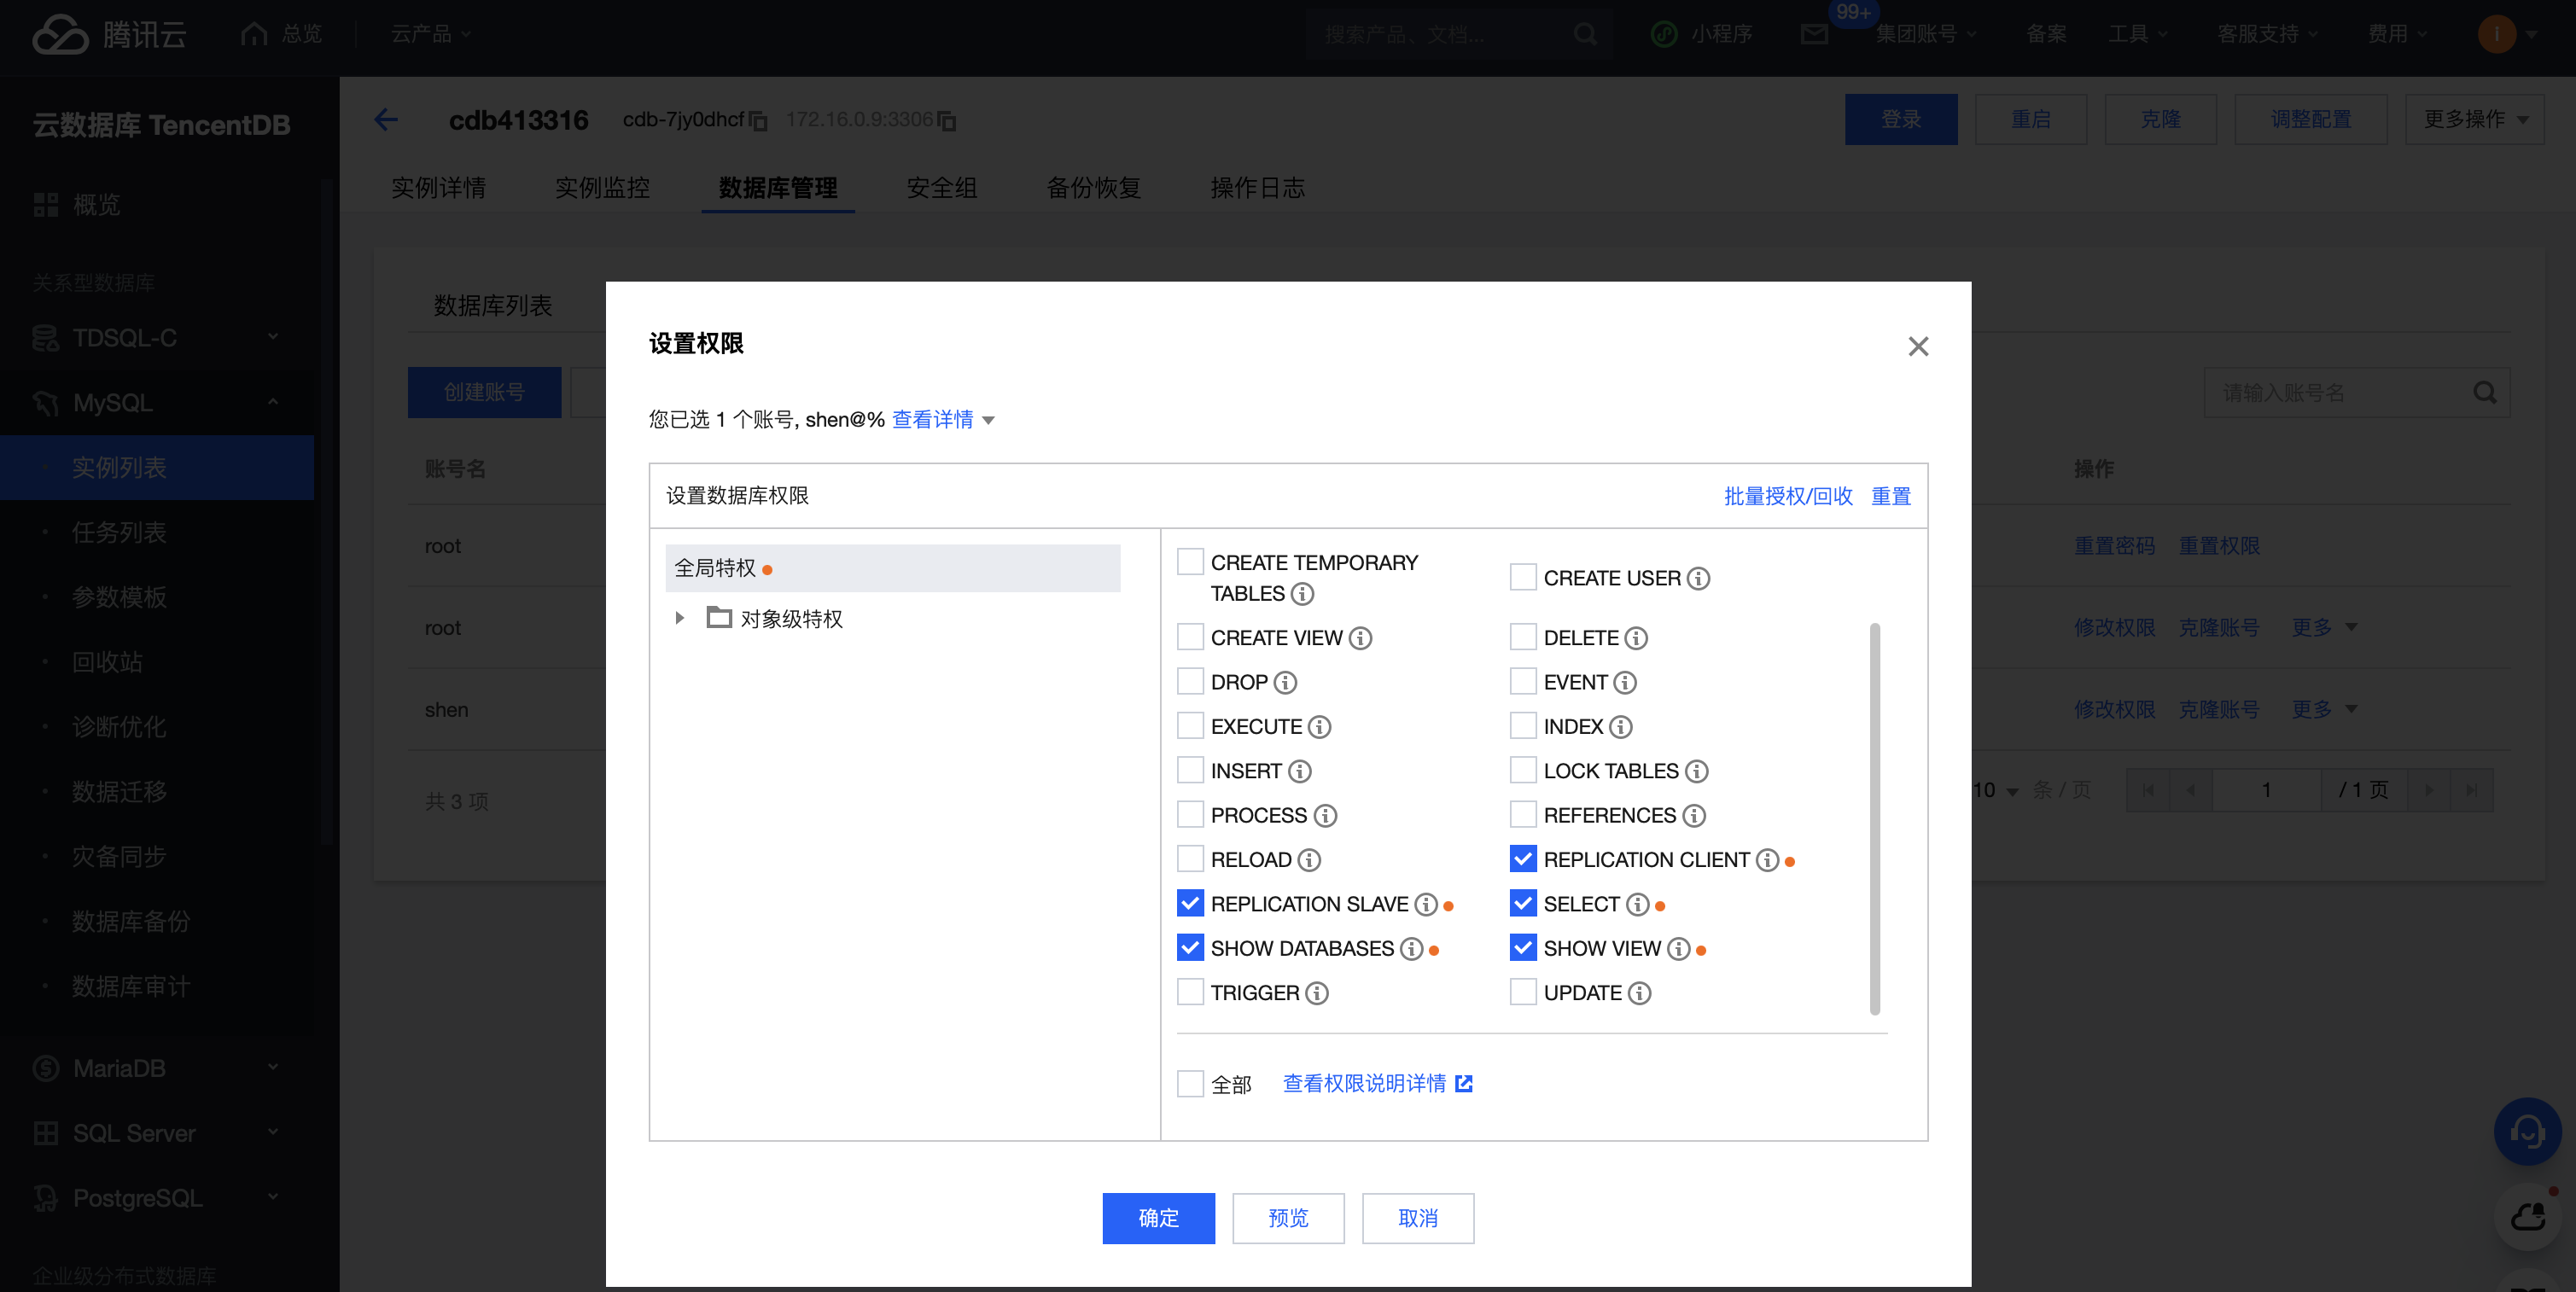The height and width of the screenshot is (1292, 2576).
Task: Open customer service headset floating icon
Action: (2527, 1132)
